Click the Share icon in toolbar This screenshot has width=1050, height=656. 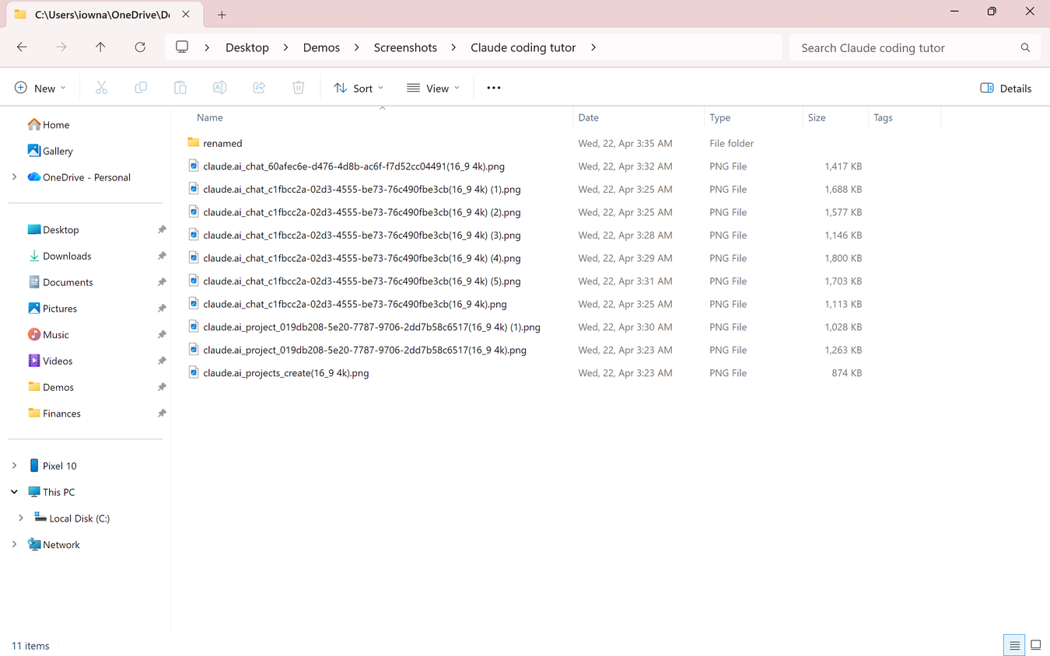pos(259,88)
